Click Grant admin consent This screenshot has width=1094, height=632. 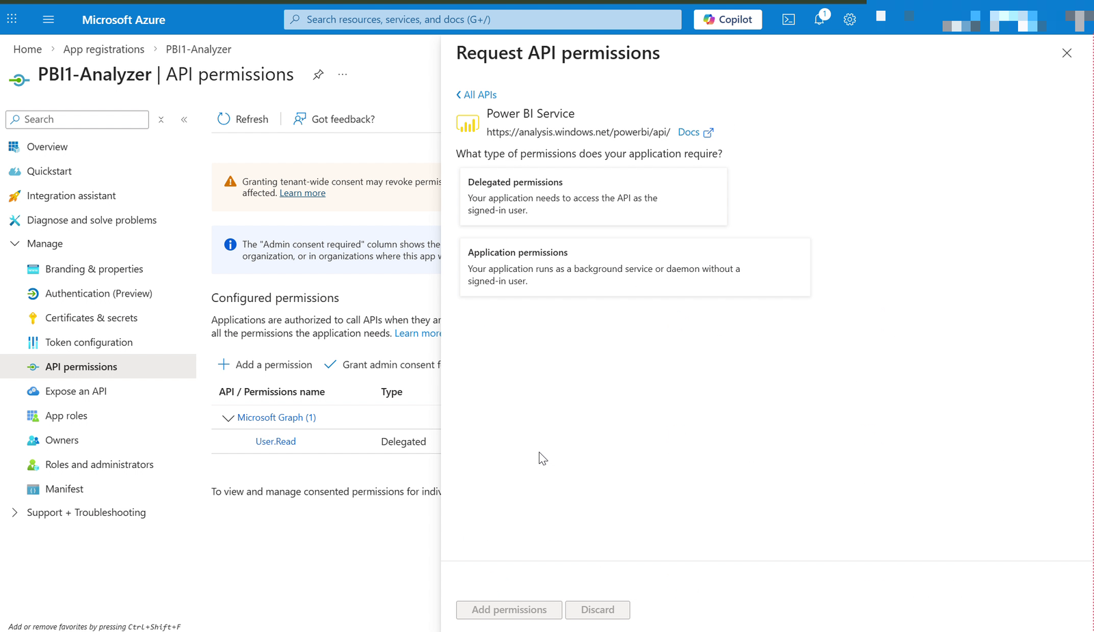tap(382, 365)
